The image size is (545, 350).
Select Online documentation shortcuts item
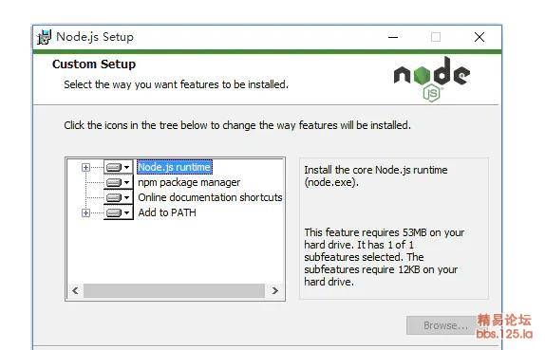[210, 197]
